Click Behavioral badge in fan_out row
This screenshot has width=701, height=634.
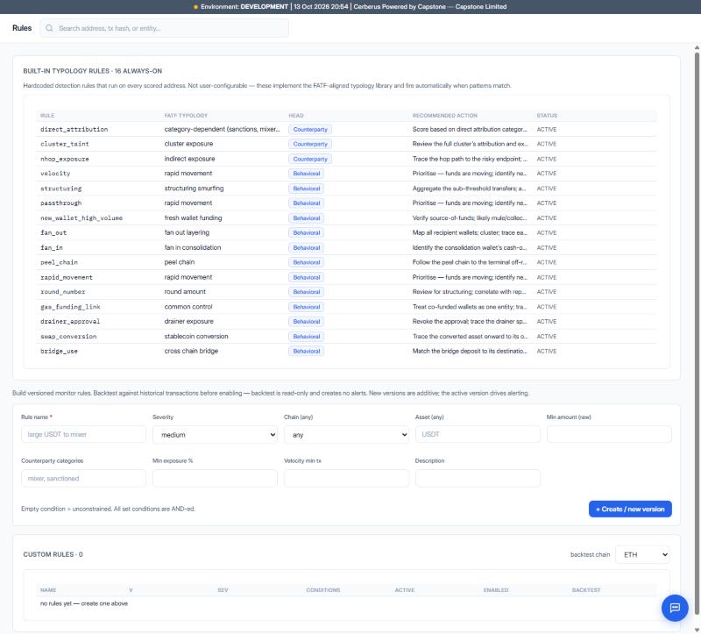[x=306, y=232]
